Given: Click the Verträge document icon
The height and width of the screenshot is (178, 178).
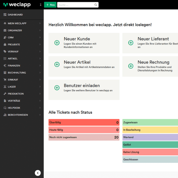Looking at the screenshot, I should coord(5,101).
